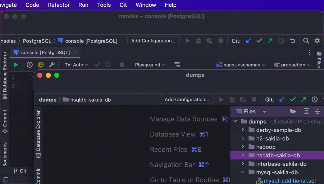Toggle in-editor results view icon
Viewport: 324px width, 184px height.
click(x=177, y=65)
